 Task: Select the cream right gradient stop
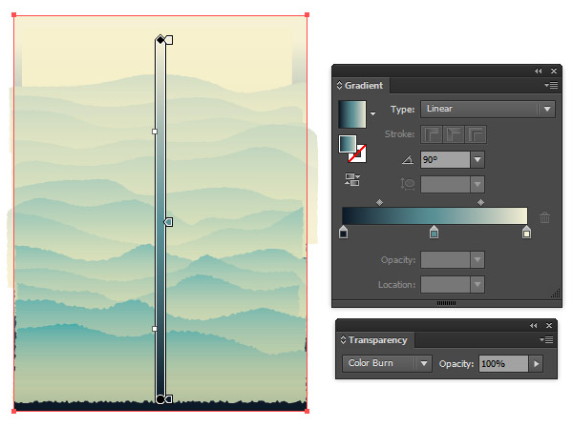[526, 232]
